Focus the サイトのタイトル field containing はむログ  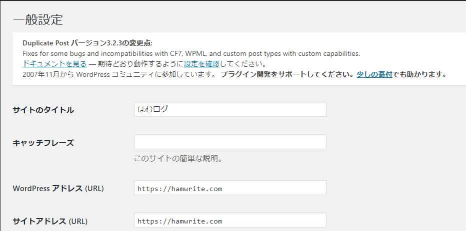230,109
